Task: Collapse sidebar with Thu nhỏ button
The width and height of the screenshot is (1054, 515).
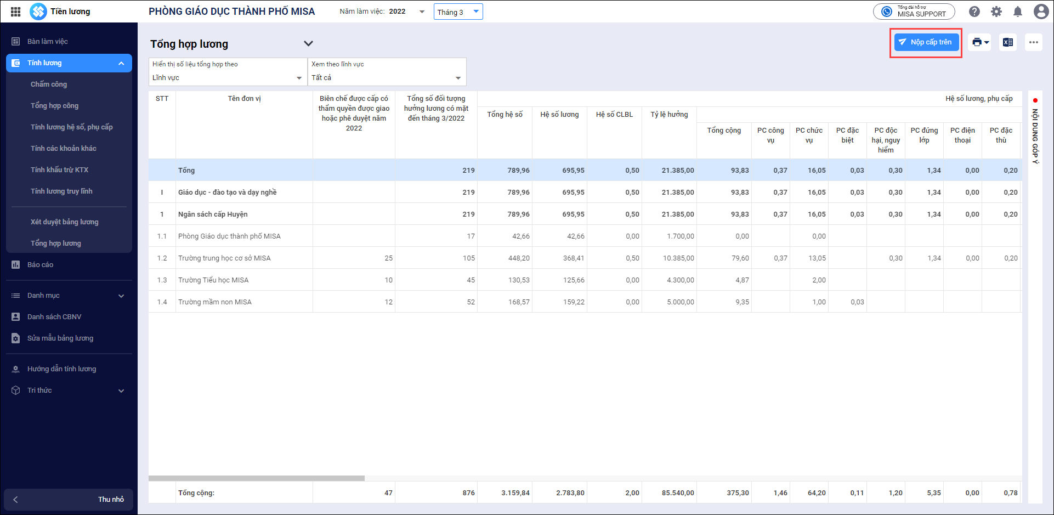Action: point(69,499)
